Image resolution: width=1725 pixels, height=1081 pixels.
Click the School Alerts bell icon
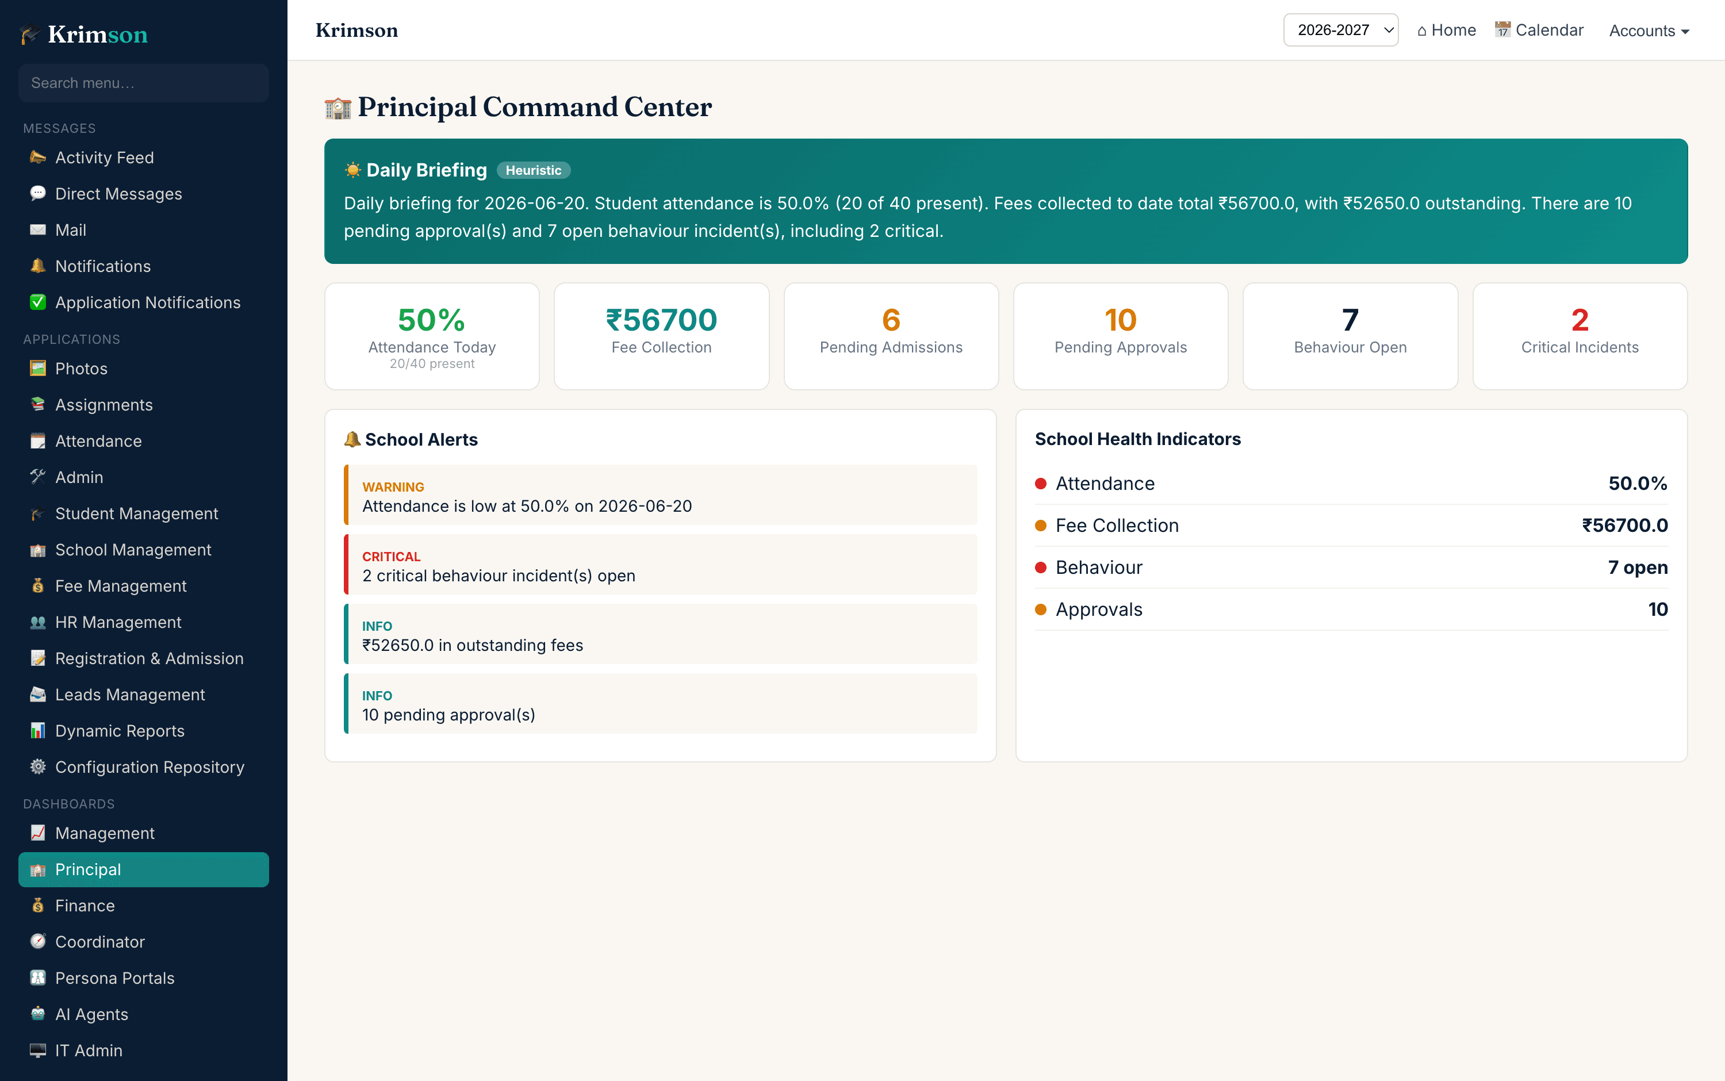coord(352,439)
